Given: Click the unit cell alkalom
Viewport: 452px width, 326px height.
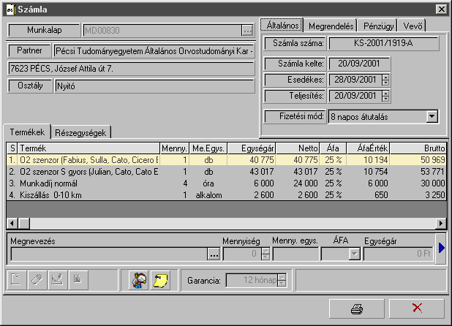Looking at the screenshot, I should (x=208, y=195).
